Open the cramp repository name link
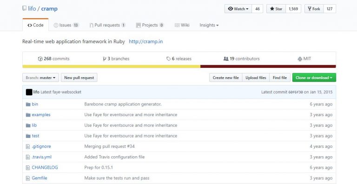 pyautogui.click(x=49, y=9)
